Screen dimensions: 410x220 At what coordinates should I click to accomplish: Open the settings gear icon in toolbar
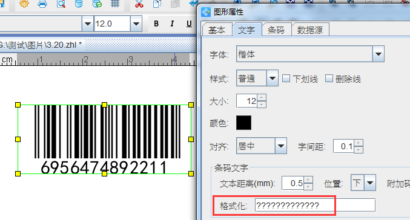click(24, 4)
